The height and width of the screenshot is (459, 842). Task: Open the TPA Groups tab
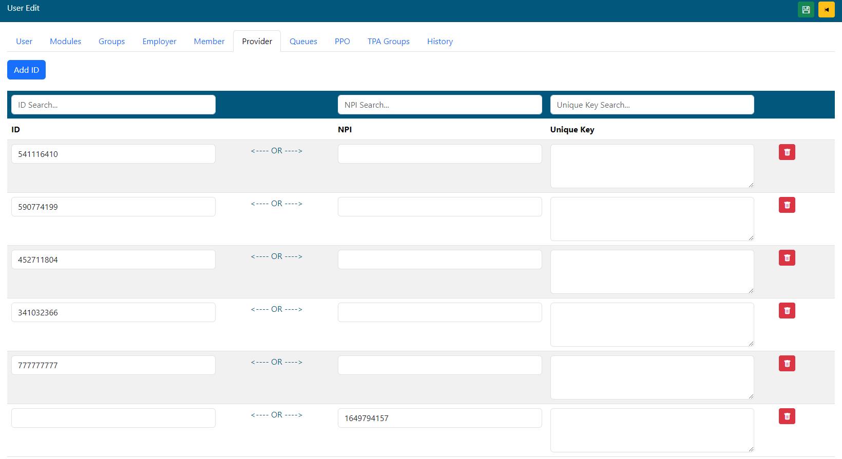point(388,42)
